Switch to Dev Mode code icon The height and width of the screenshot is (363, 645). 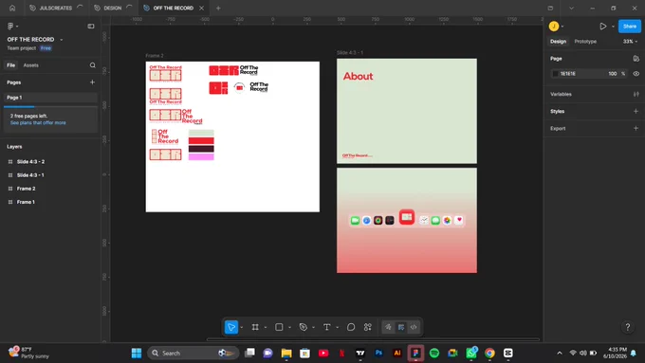coord(414,327)
